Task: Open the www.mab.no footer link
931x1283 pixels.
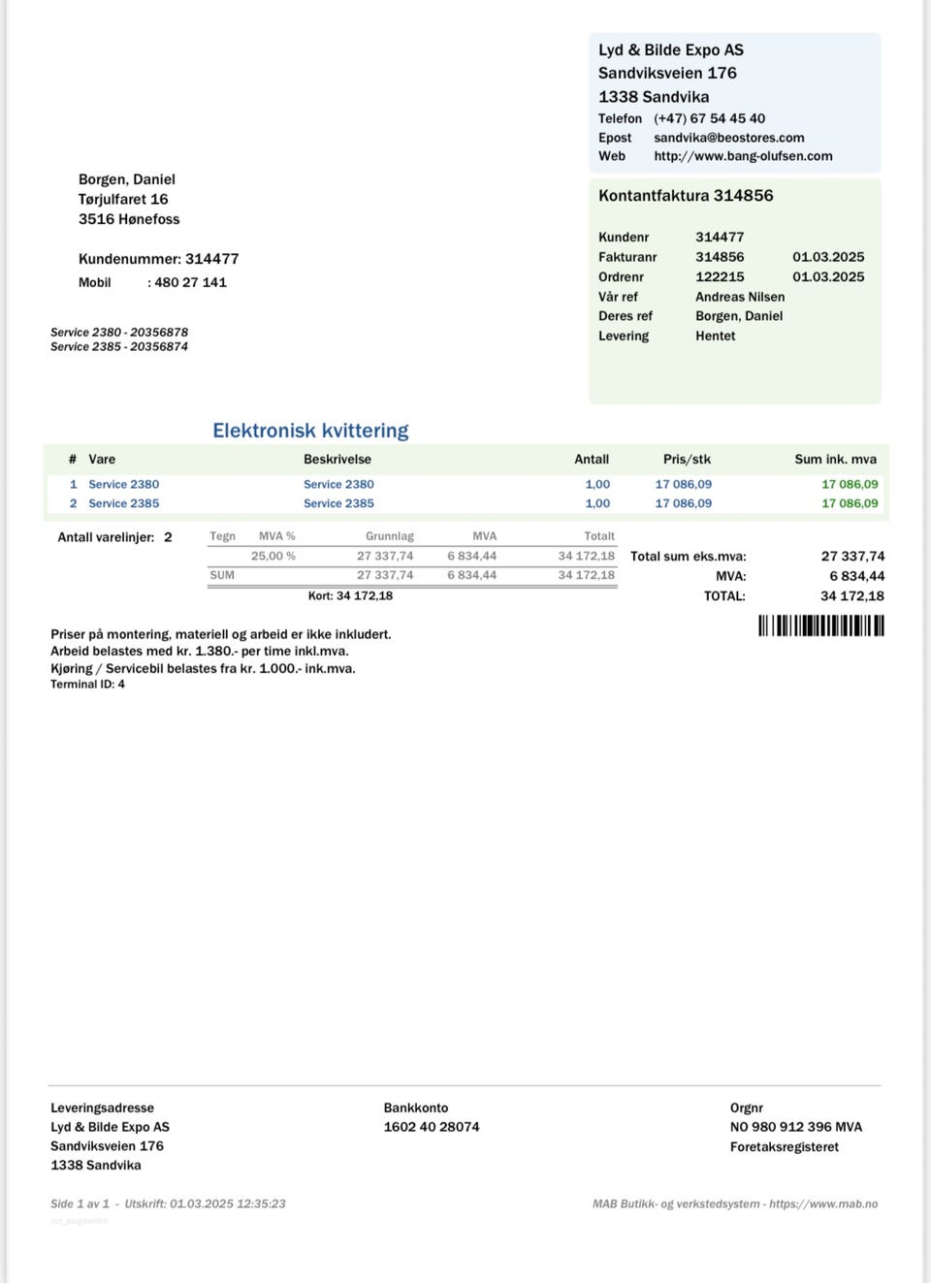Action: click(823, 1203)
